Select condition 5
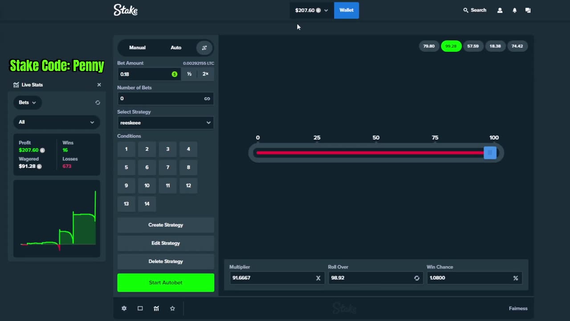 [126, 168]
